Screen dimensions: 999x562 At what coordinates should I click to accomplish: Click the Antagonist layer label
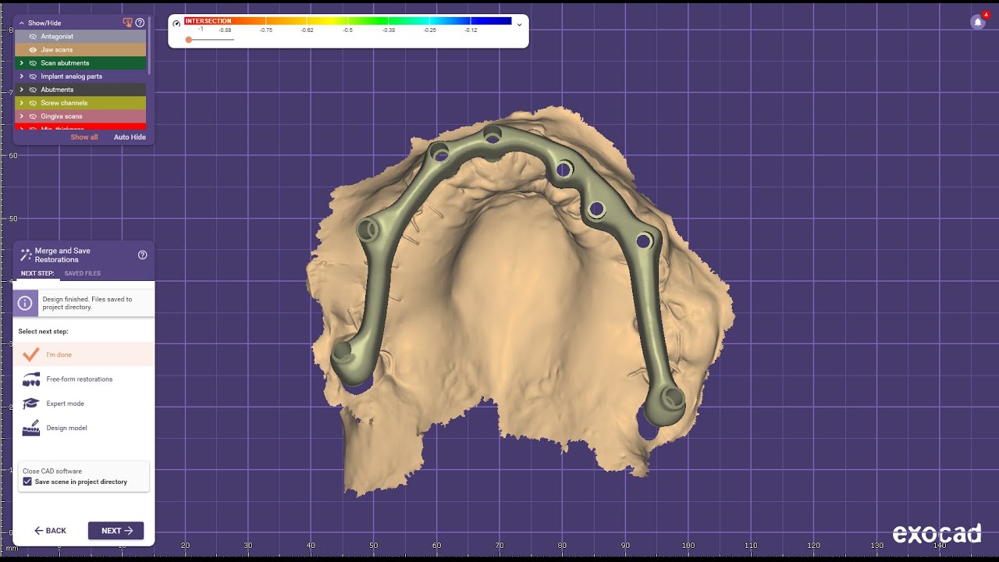point(57,37)
